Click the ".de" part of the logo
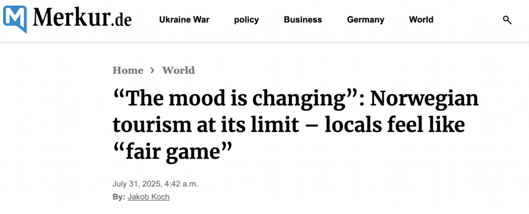Image resolution: width=529 pixels, height=214 pixels. pyautogui.click(x=121, y=20)
